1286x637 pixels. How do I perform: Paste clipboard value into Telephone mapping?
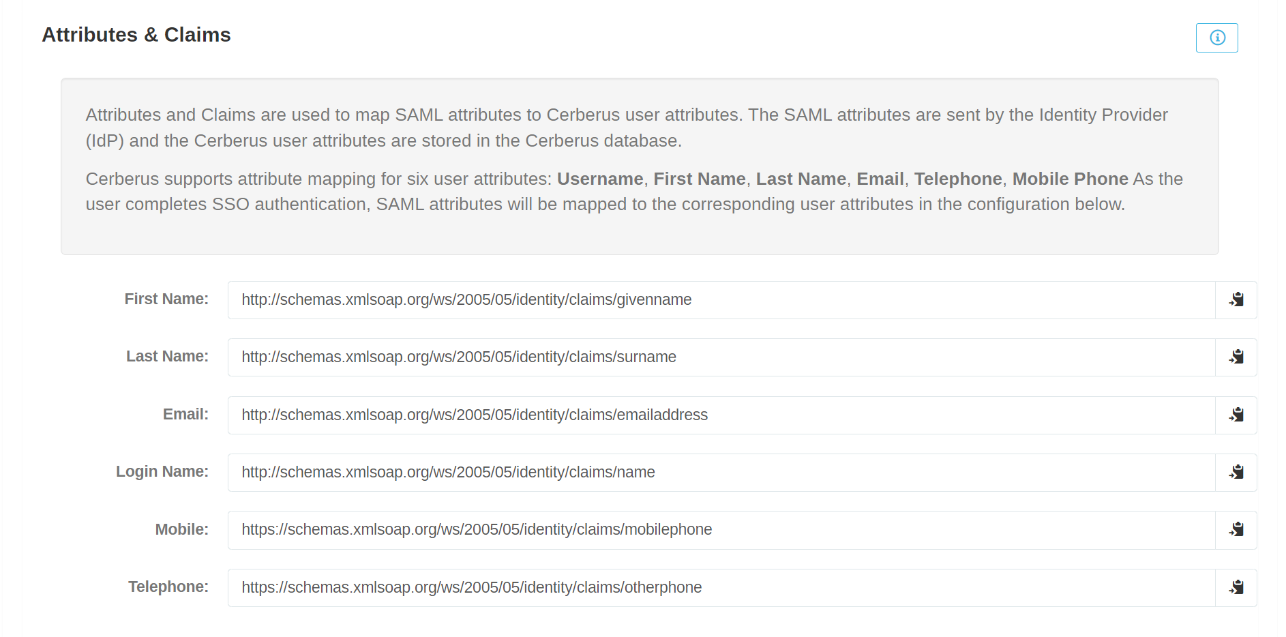coord(1236,587)
